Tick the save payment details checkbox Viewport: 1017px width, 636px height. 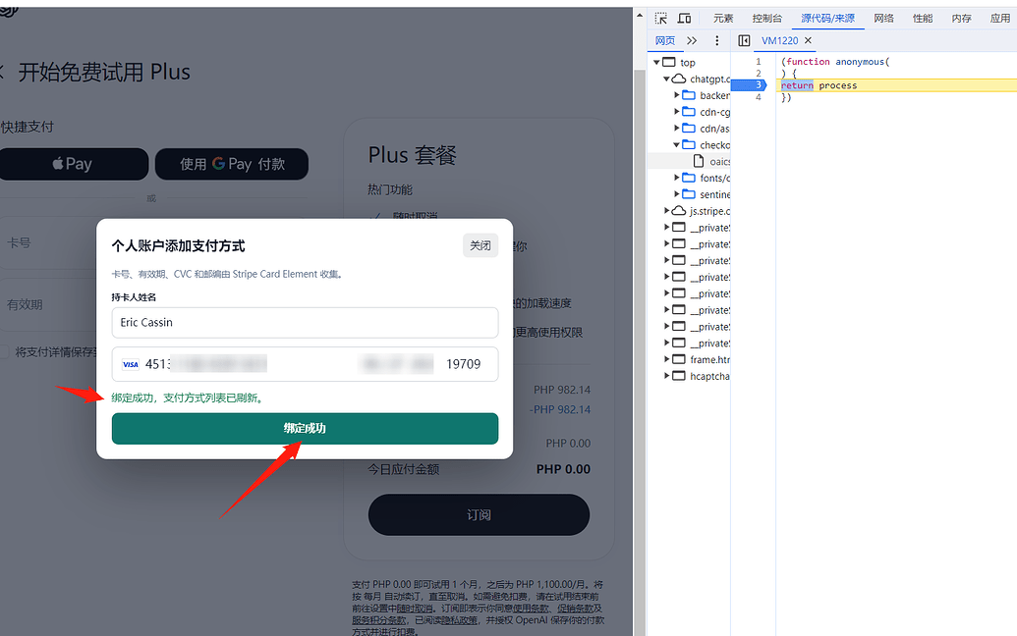pos(5,351)
